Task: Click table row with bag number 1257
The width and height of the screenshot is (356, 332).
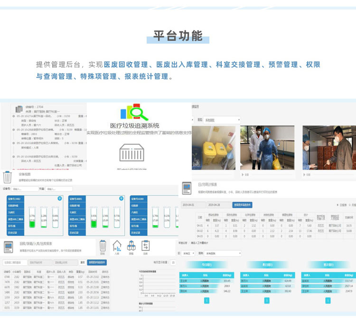Action: pos(57,303)
